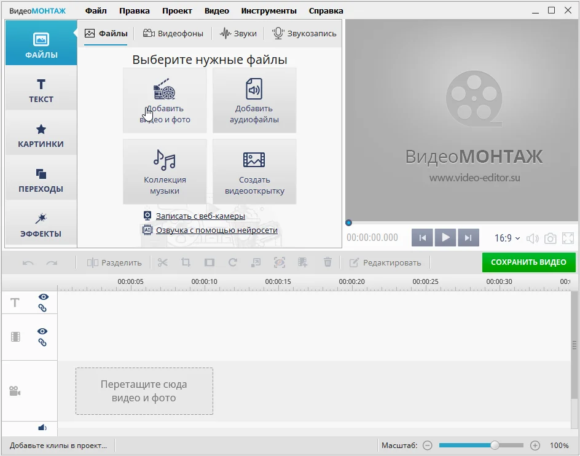Take a snapshot with the camera icon

point(551,238)
